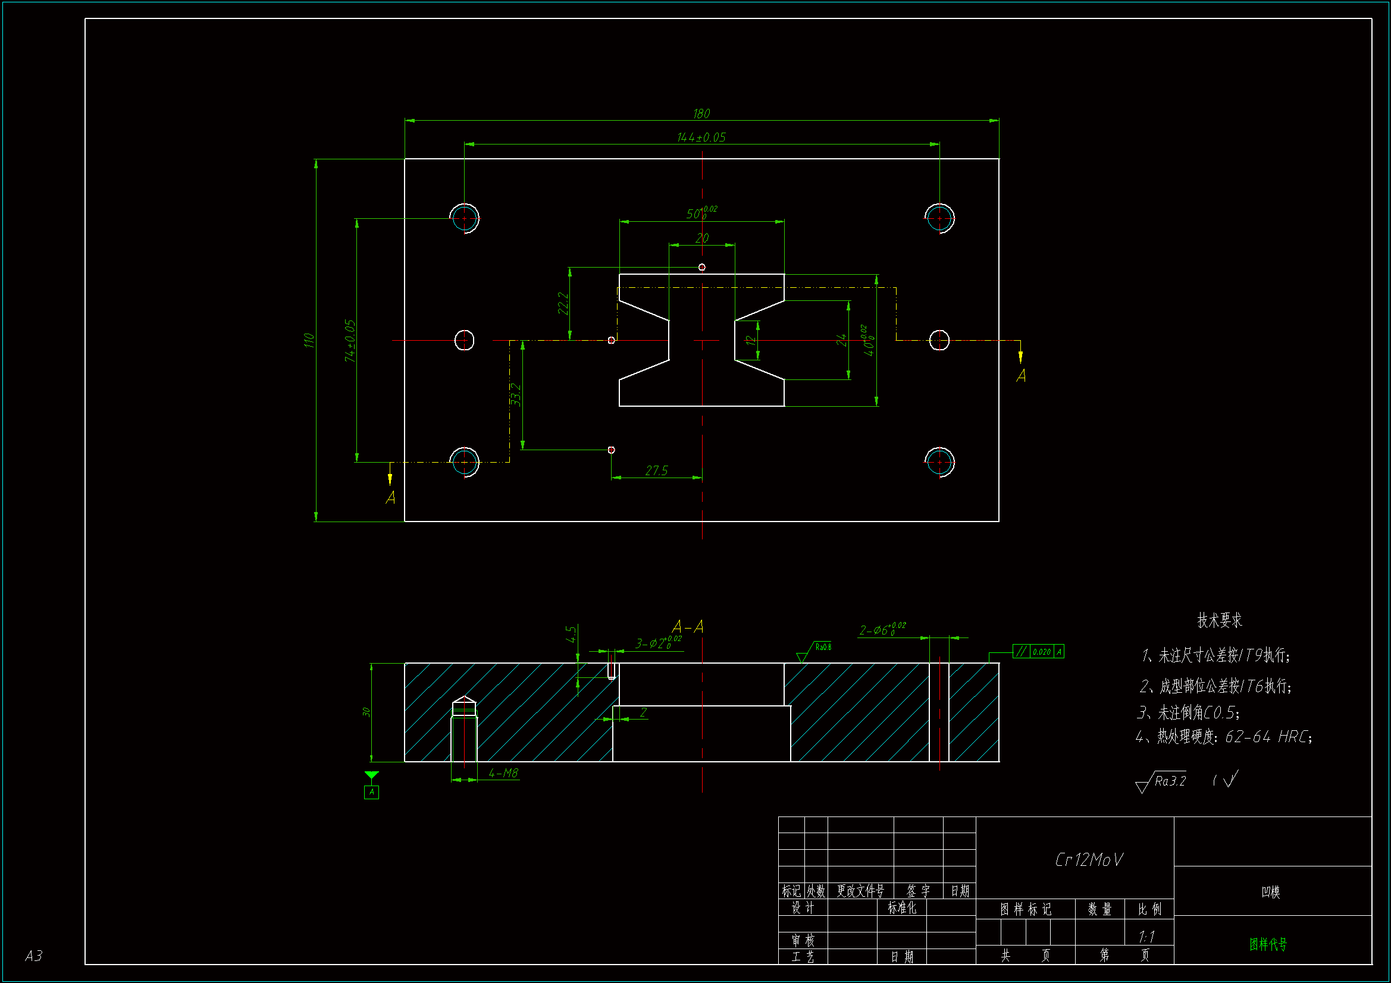This screenshot has width=1391, height=983.
Task: Click the Cr12MoV material text
Action: pyautogui.click(x=1089, y=859)
